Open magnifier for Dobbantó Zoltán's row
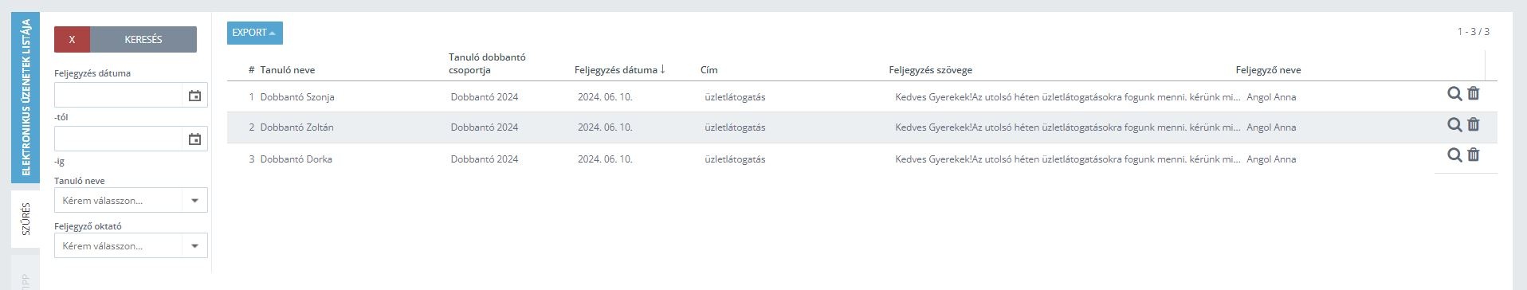 click(x=1454, y=125)
